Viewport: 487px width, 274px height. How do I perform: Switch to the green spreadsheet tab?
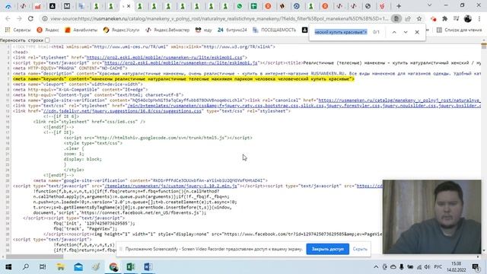pyautogui.click(x=253, y=6)
